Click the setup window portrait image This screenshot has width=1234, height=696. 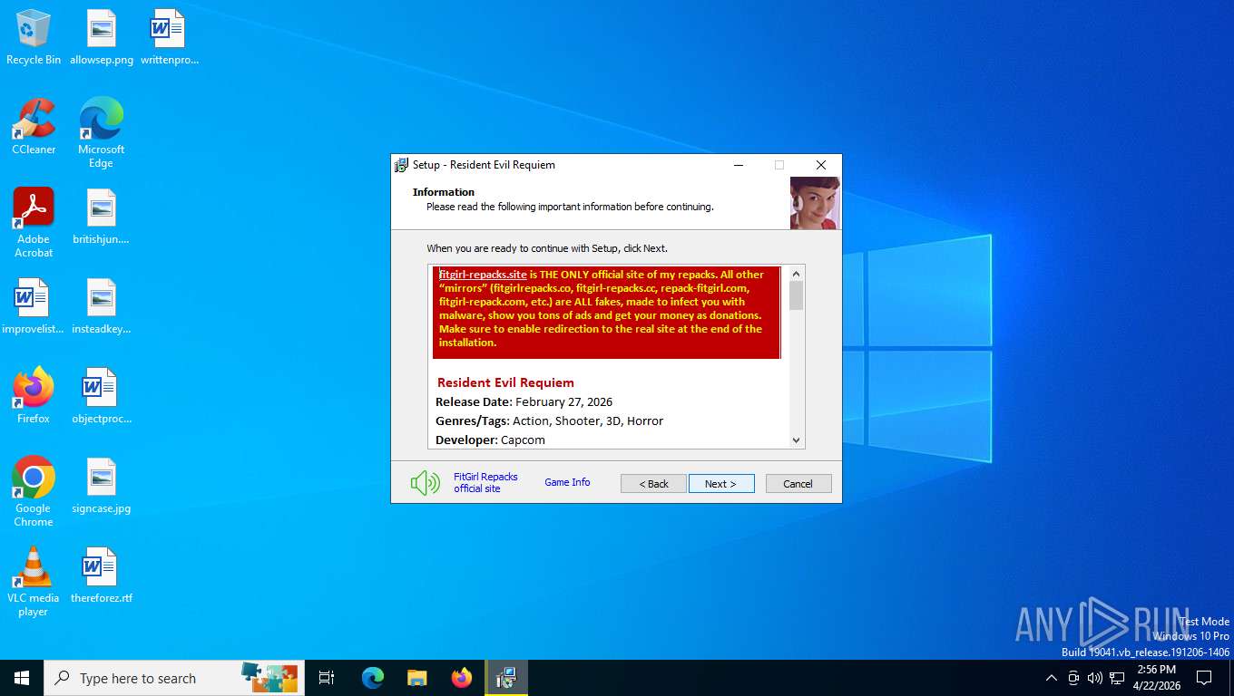(x=815, y=203)
